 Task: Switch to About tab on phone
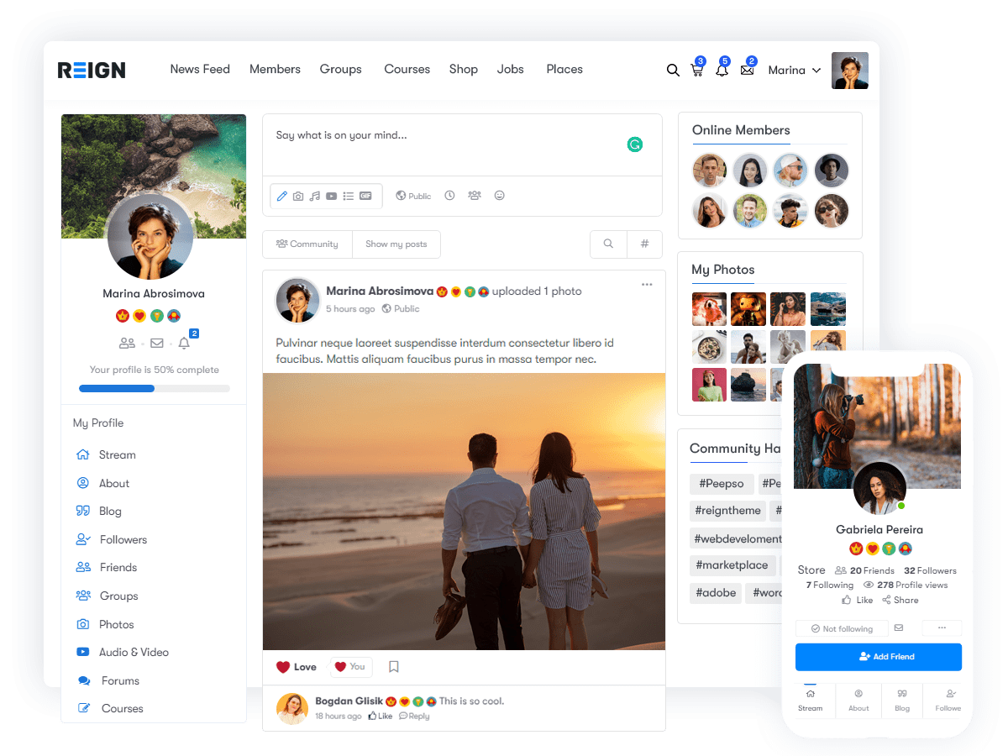click(858, 700)
